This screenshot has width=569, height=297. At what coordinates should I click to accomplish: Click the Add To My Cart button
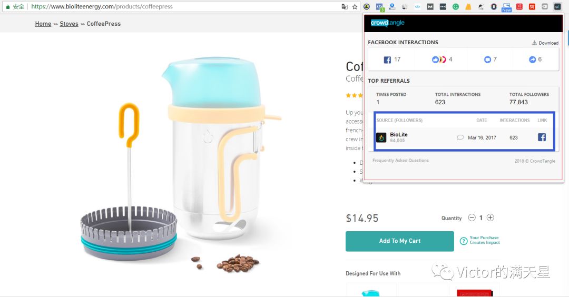(399, 241)
